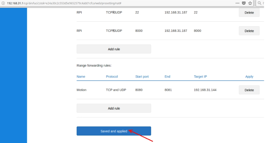
Task: Click the Pocket save icon
Action: [244, 3]
